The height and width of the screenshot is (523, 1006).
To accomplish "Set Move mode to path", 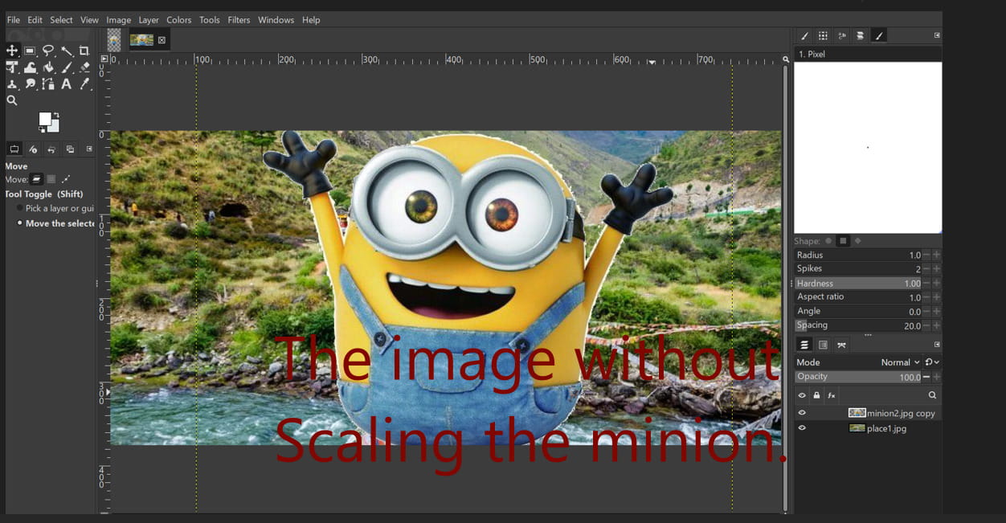I will pos(66,179).
